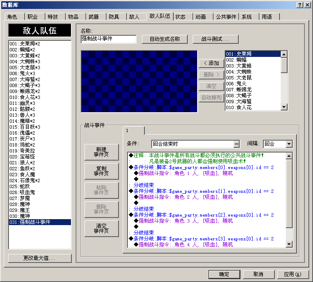The height and width of the screenshot is (282, 313).
Task: Select condition branch line for members[0]
Action: [x=207, y=167]
